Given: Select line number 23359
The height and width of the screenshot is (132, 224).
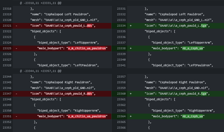Looking at the screenshot, I should tap(121, 88).
